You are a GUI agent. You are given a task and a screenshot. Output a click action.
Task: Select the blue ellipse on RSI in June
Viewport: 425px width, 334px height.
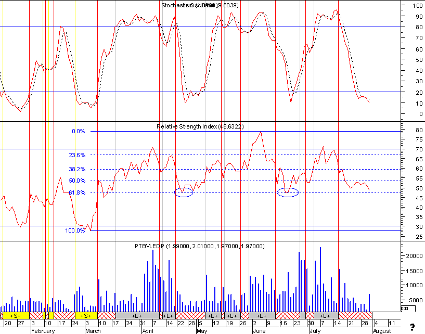pos(288,192)
